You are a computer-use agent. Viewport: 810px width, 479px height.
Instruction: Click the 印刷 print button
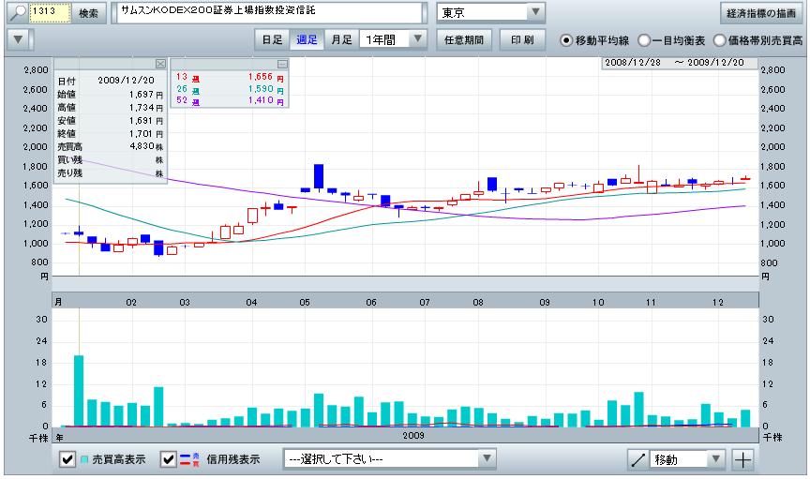pos(522,40)
